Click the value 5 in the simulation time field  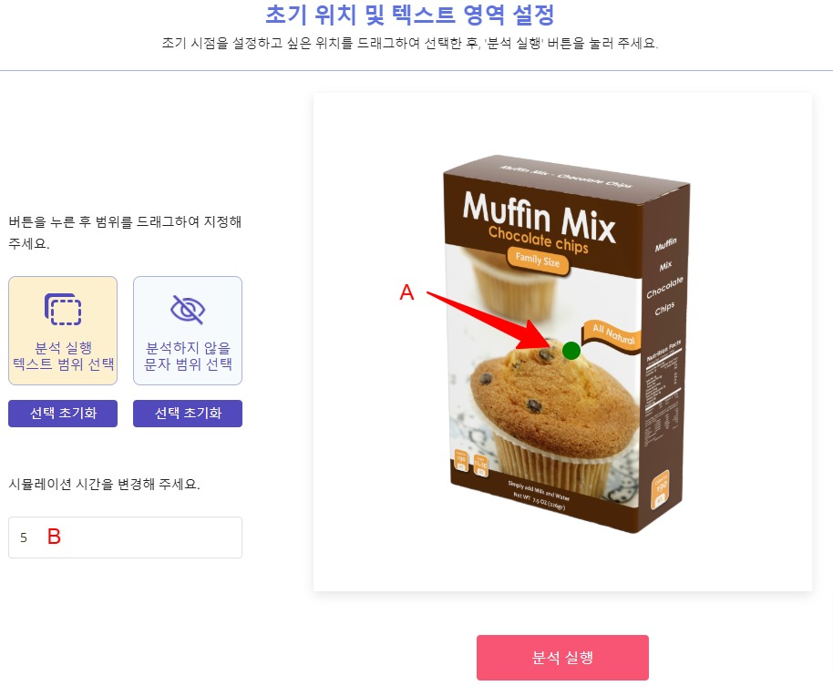[x=24, y=537]
